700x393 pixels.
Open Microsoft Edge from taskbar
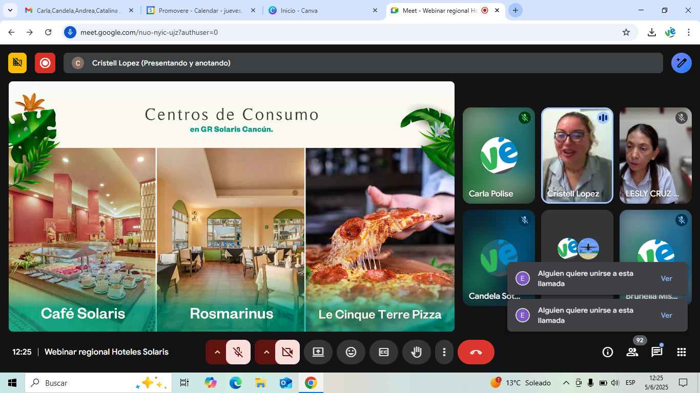235,383
